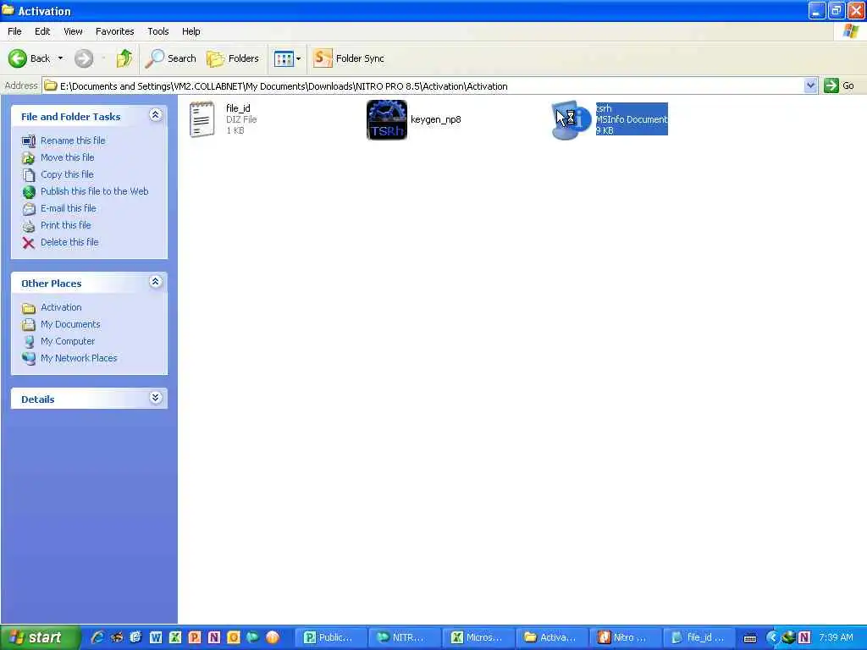Click the printer icon beside Print this file
Image resolution: width=867 pixels, height=650 pixels.
point(29,225)
